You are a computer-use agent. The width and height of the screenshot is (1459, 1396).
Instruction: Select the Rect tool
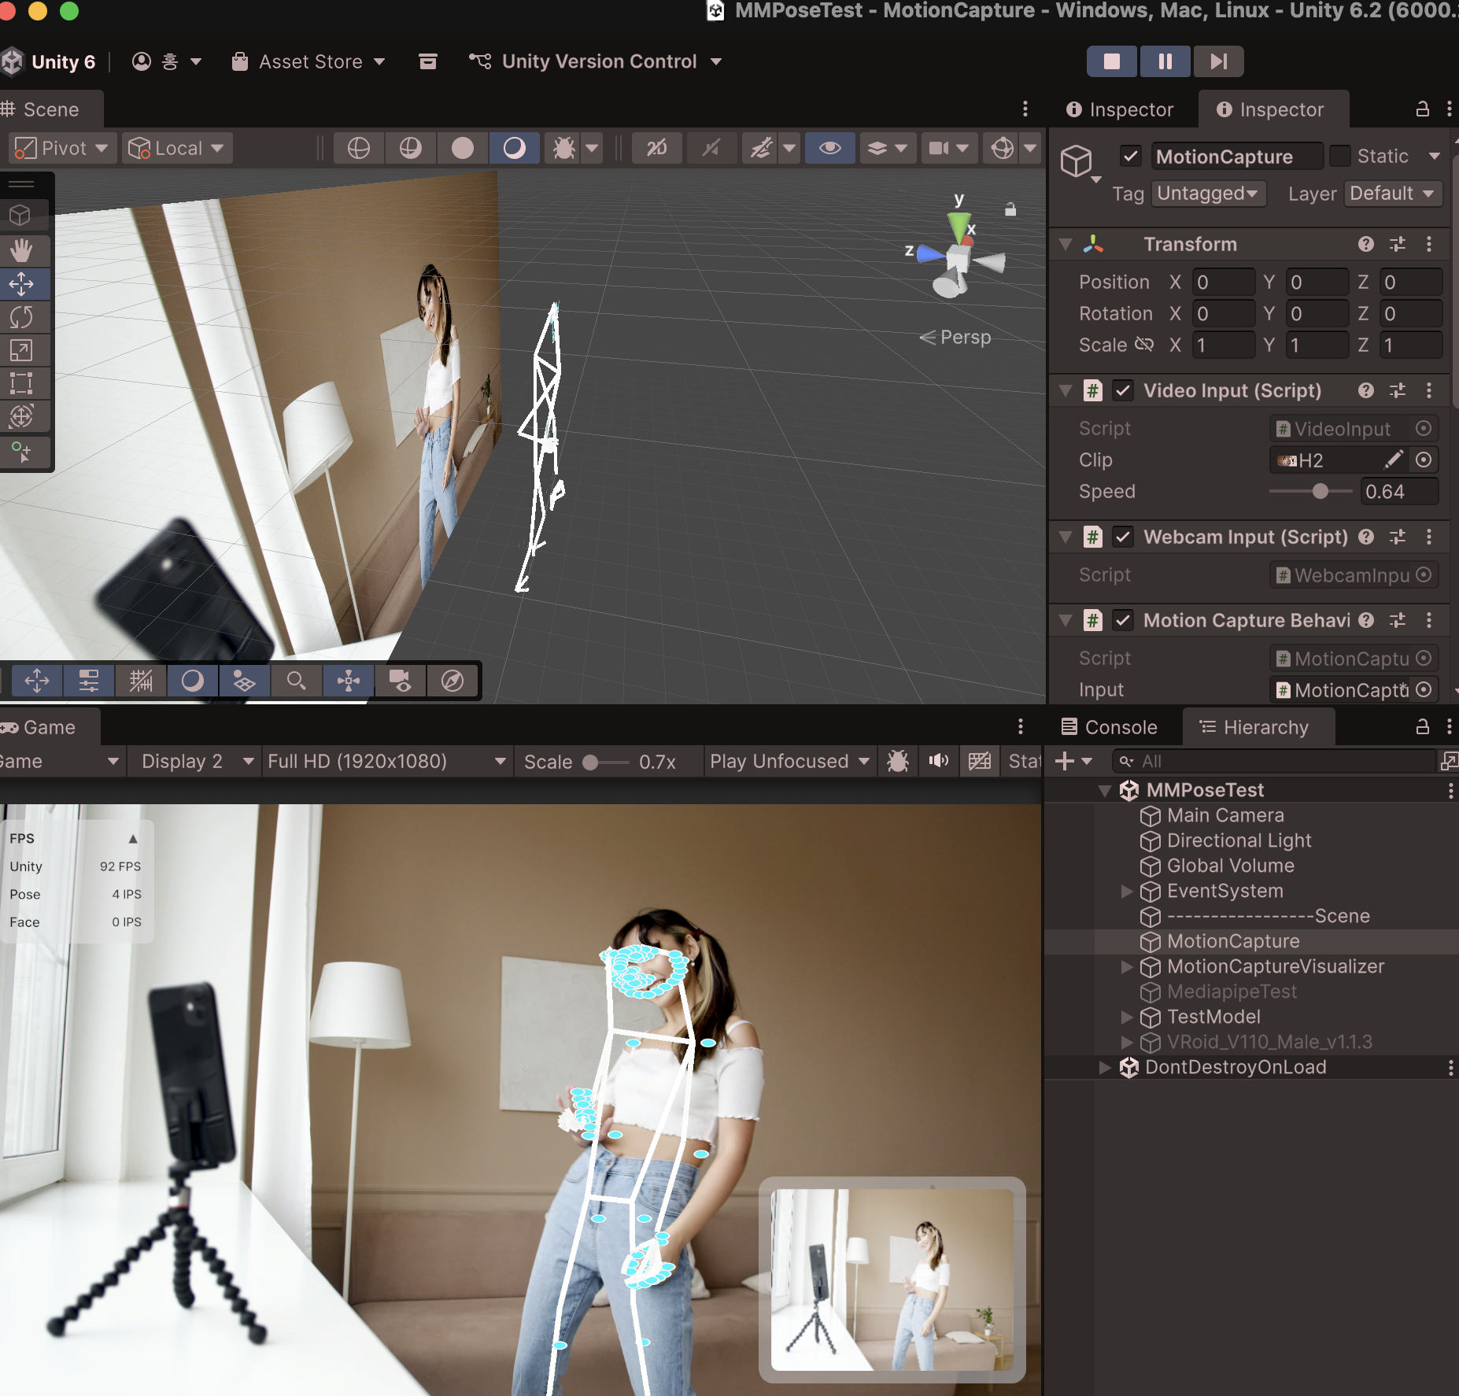coord(21,383)
